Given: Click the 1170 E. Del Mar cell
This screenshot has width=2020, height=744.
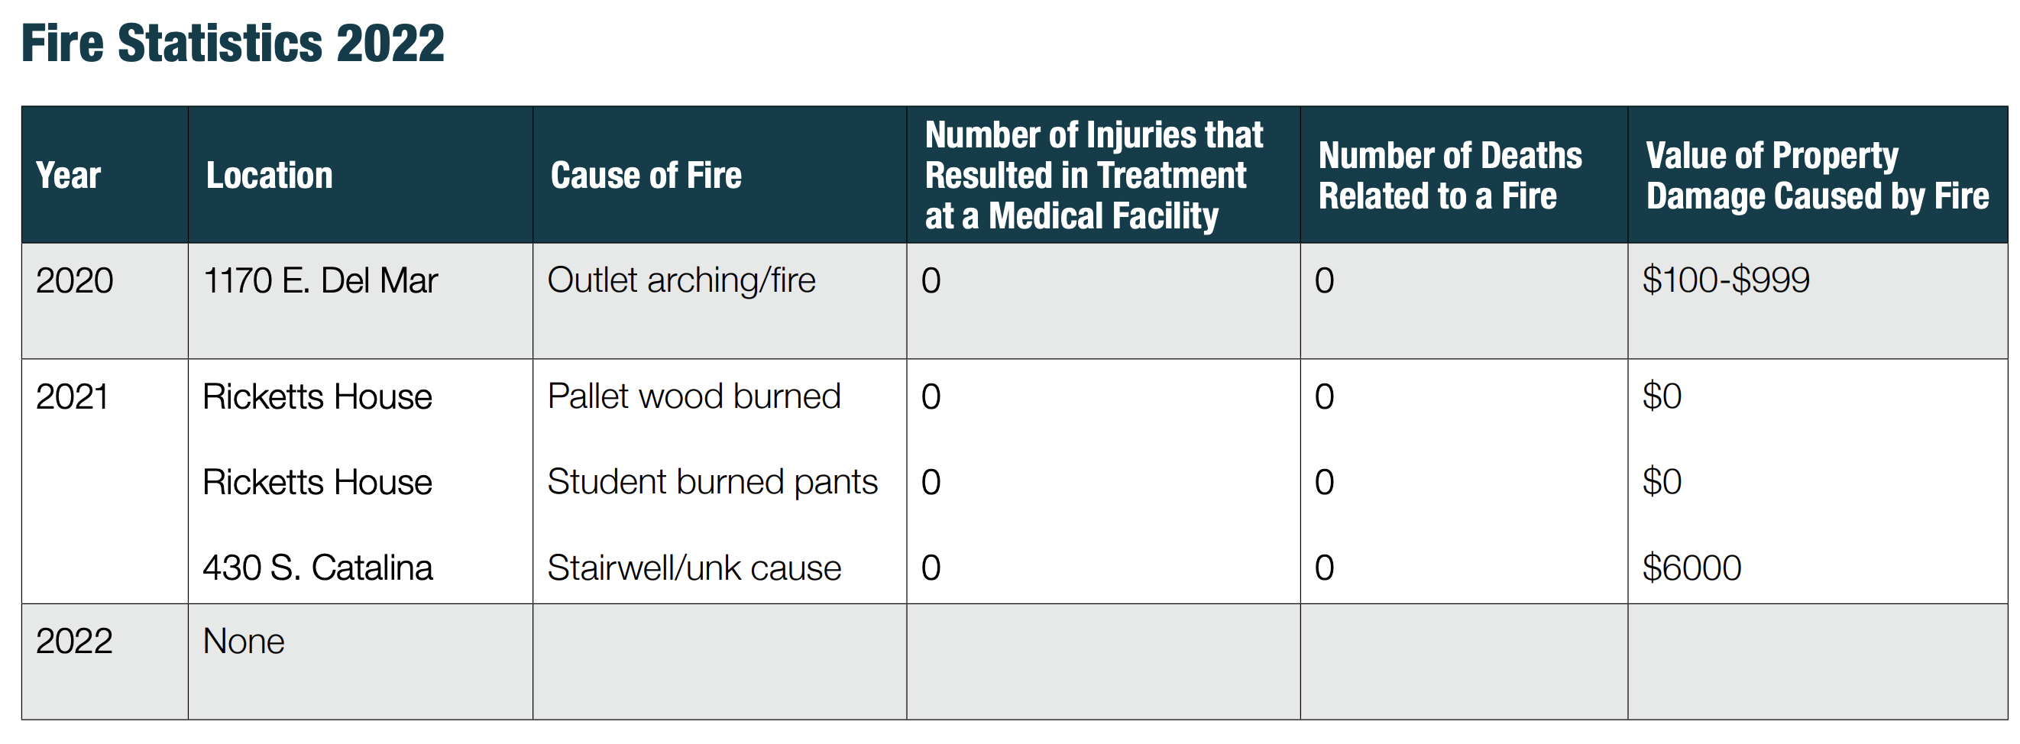Looking at the screenshot, I should pos(320,280).
